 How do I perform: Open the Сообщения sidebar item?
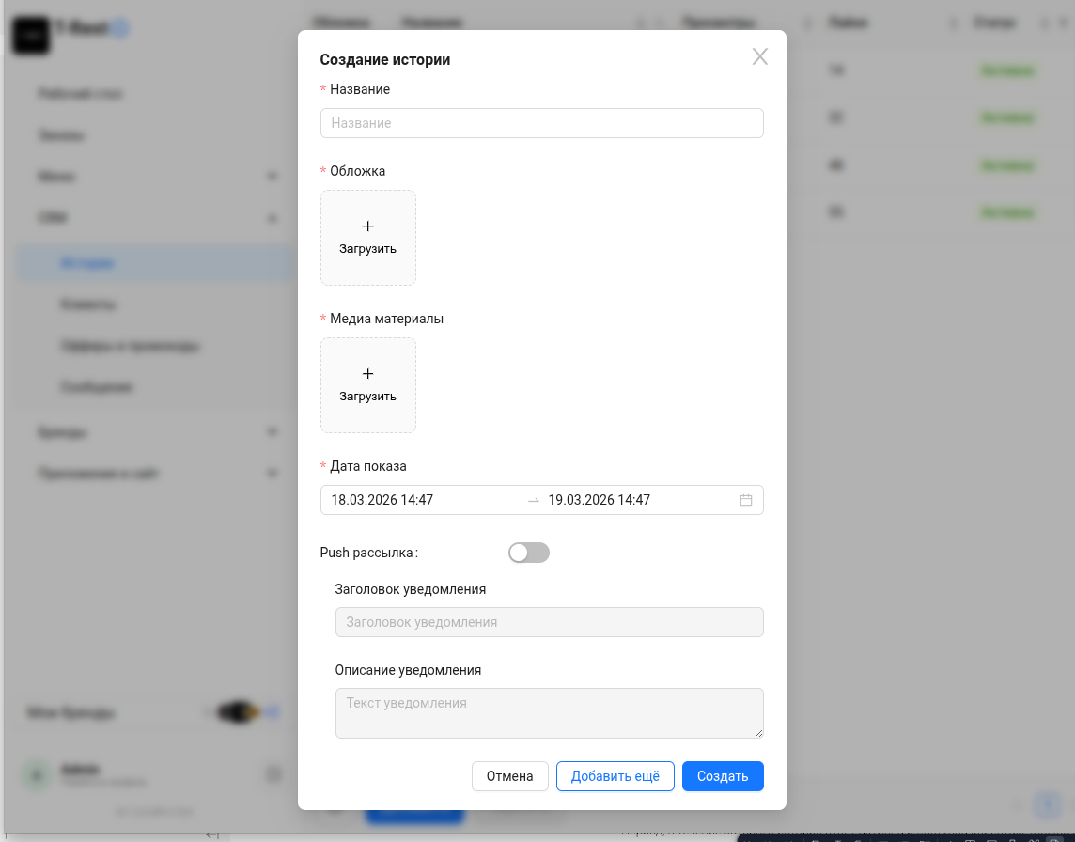[x=97, y=387]
